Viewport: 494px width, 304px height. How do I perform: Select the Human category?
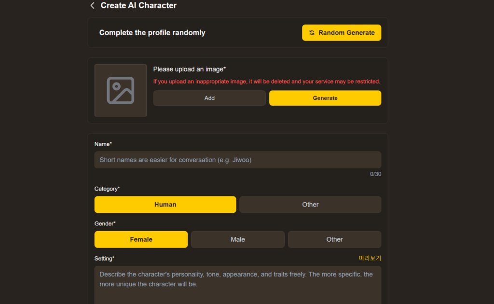(x=165, y=204)
